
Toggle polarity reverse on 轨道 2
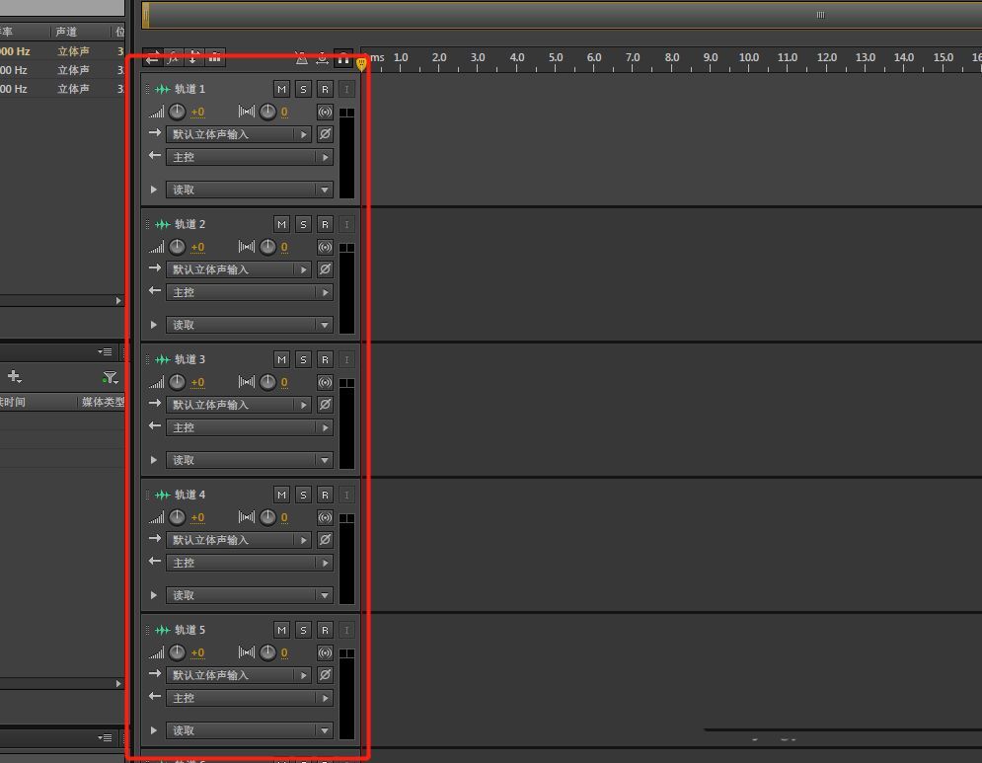pos(325,269)
